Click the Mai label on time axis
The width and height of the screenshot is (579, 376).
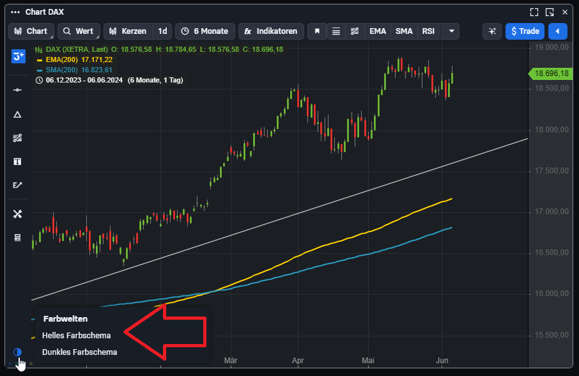click(367, 361)
